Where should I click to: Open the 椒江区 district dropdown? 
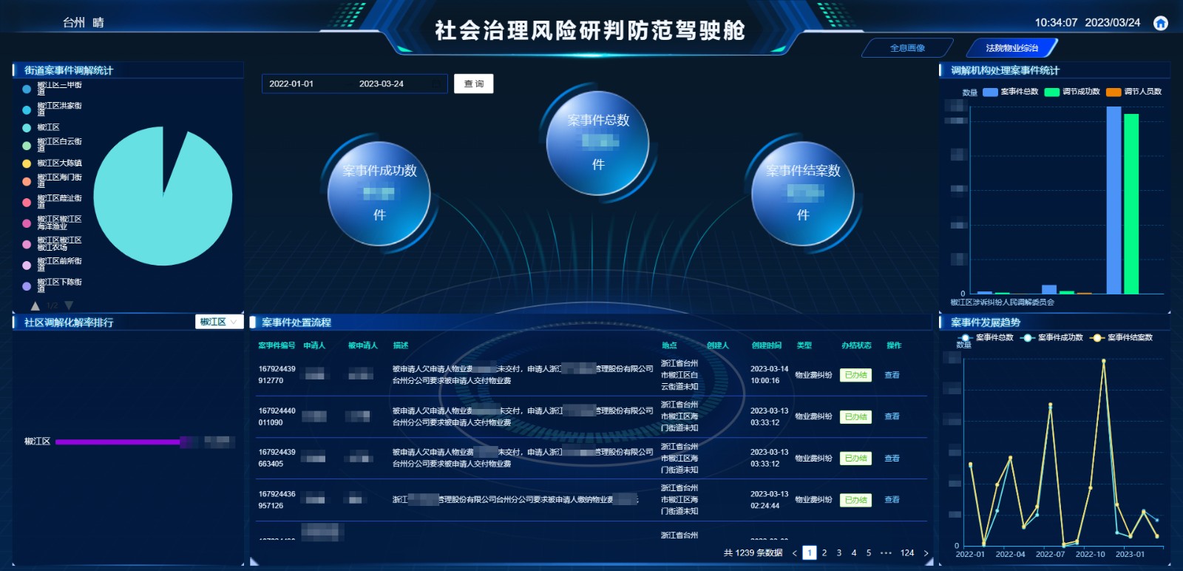tap(219, 322)
